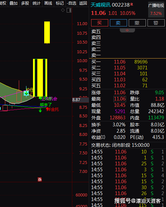
Task: Click the percentage change 10.05%
Action: (127, 13)
